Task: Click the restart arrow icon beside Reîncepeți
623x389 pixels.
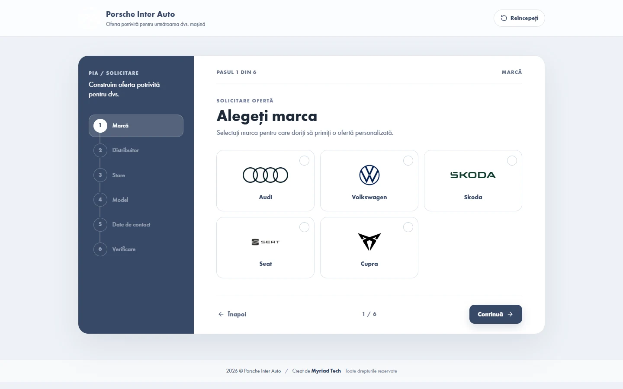Action: [x=504, y=18]
